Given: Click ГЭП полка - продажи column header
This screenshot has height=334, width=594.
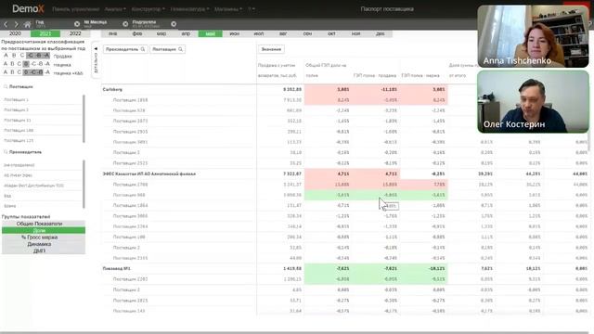Looking at the screenshot, I should pyautogui.click(x=375, y=75).
